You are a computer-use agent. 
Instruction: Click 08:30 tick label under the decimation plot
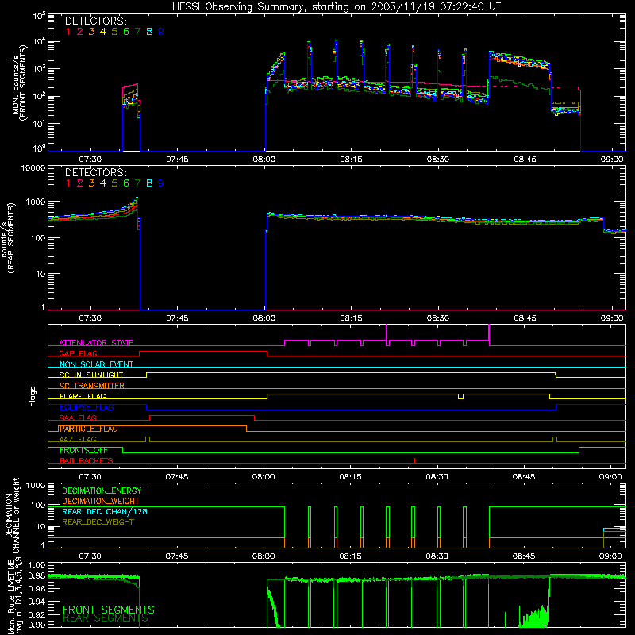click(x=437, y=556)
